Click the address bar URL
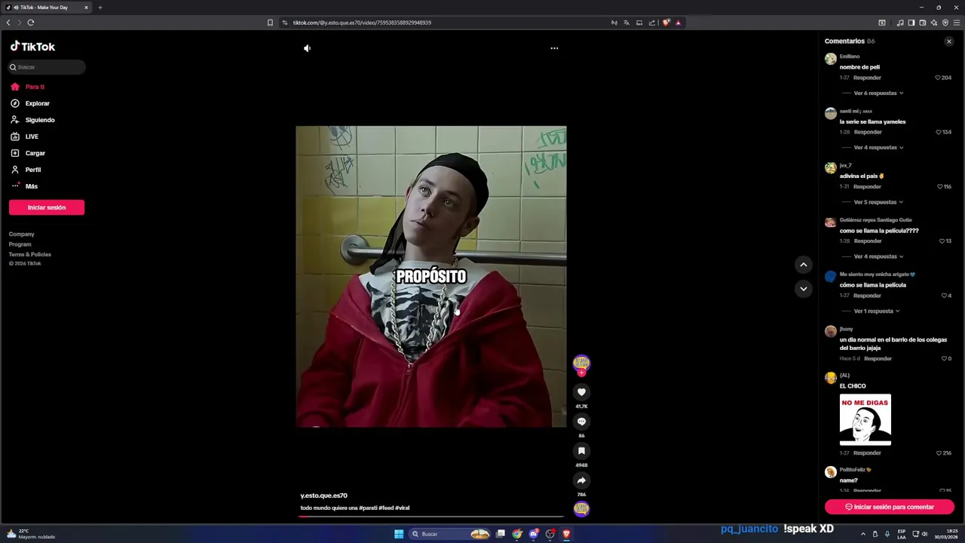 pyautogui.click(x=362, y=23)
